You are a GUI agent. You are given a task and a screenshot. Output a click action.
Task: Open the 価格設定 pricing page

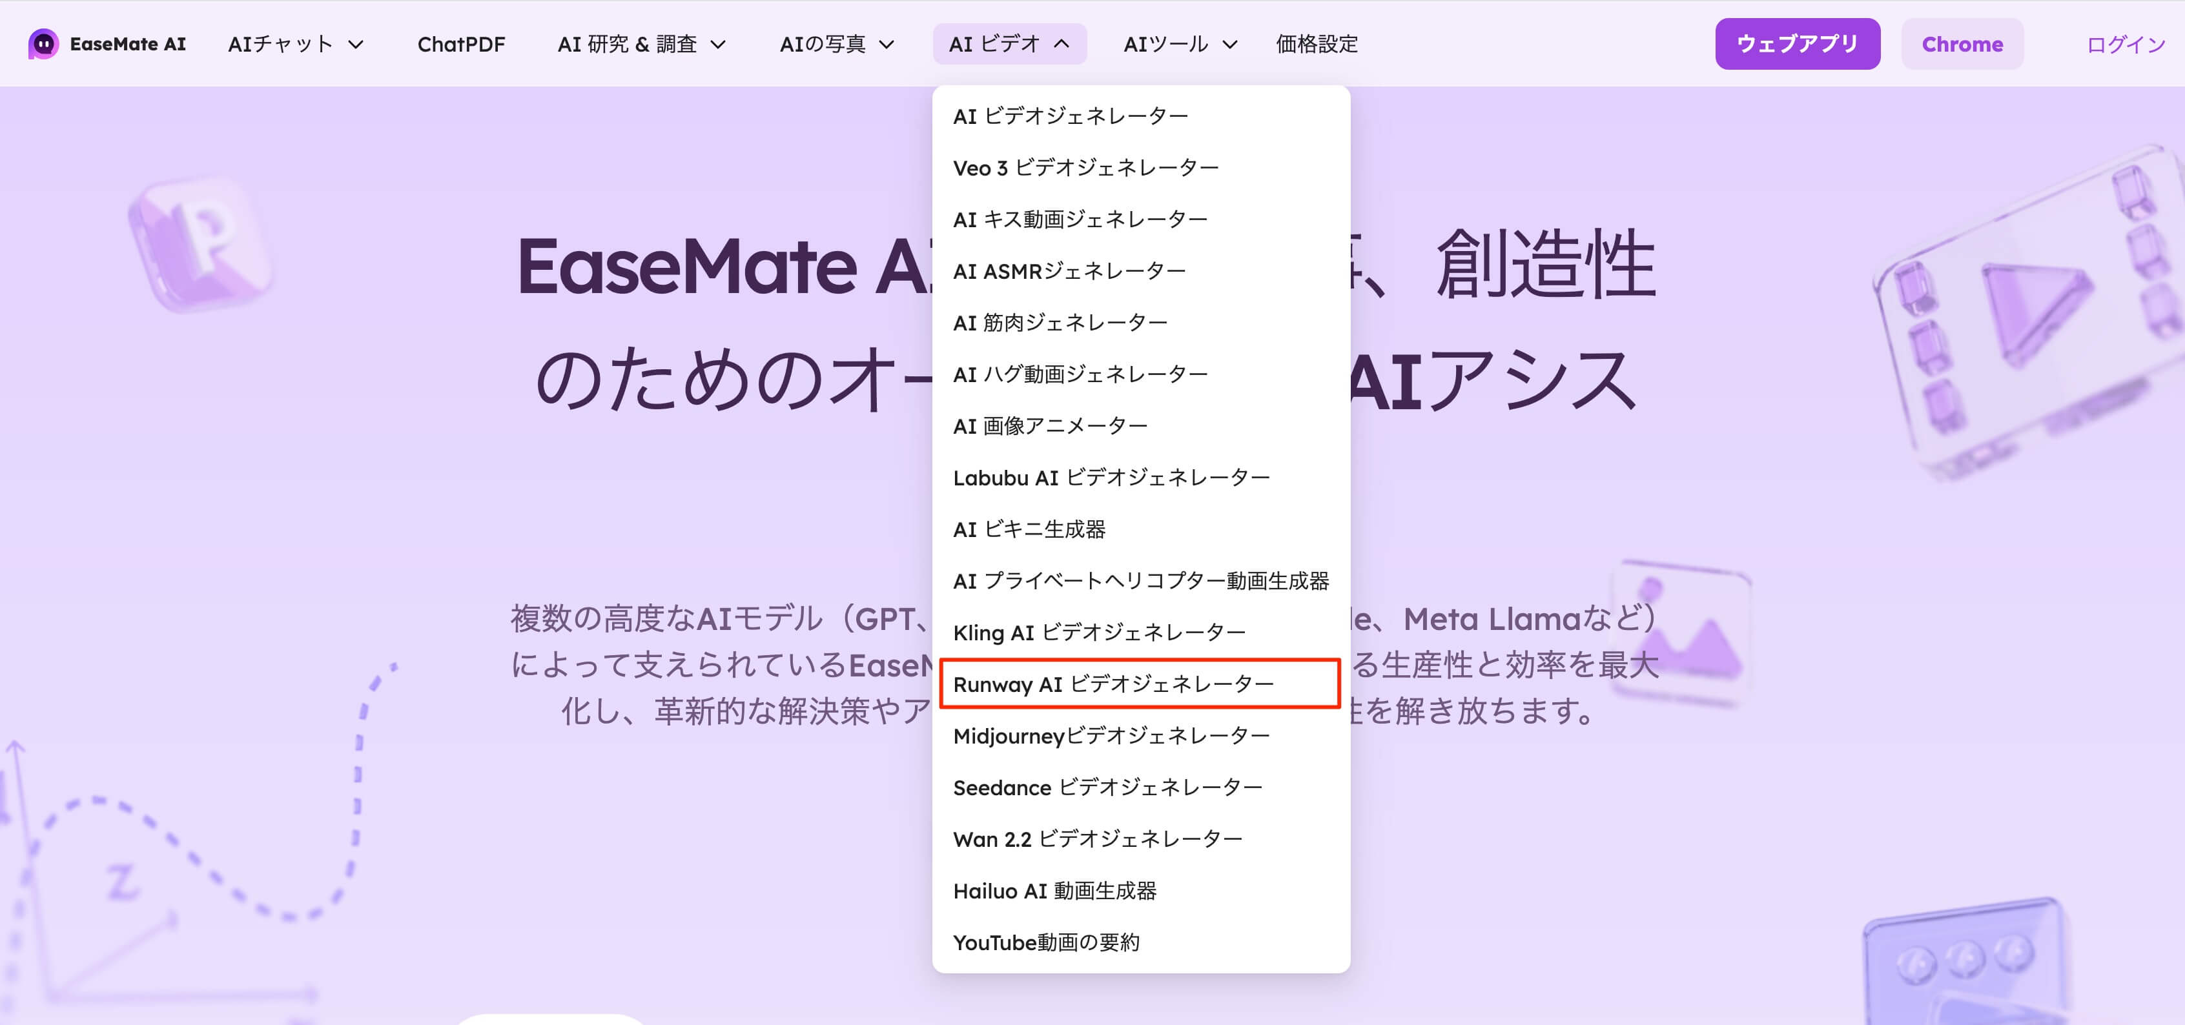tap(1317, 44)
